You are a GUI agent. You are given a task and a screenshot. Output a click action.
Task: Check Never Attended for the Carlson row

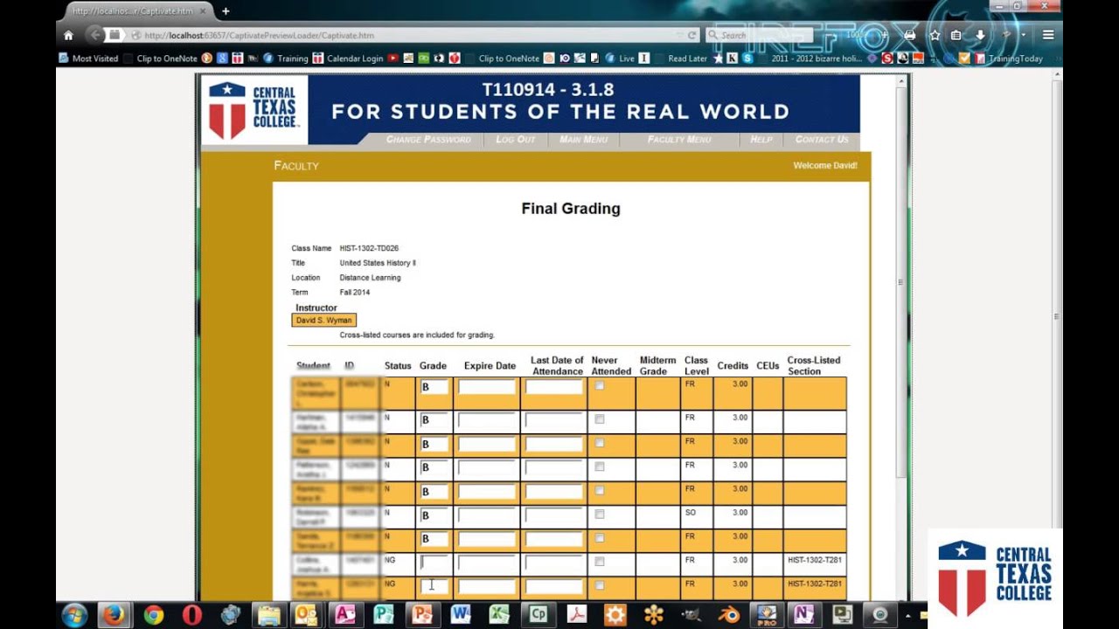click(x=599, y=385)
